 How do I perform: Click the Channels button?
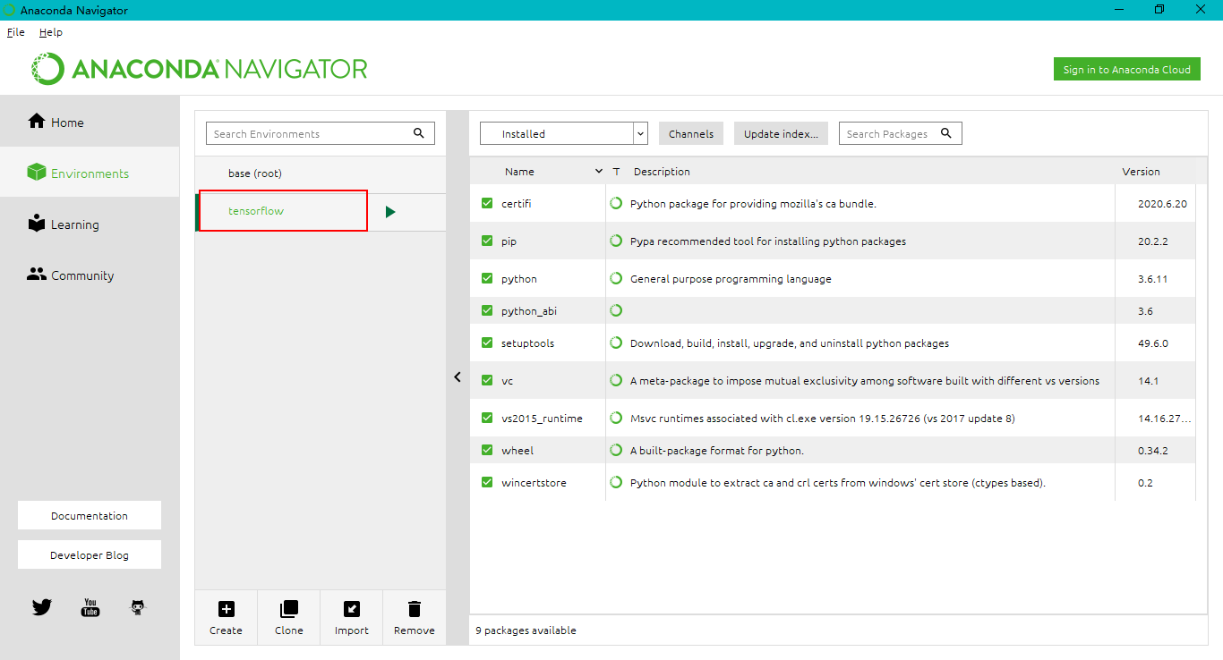(691, 133)
